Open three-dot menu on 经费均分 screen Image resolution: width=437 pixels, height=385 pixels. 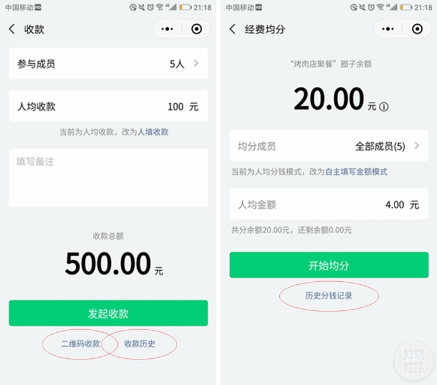click(388, 29)
